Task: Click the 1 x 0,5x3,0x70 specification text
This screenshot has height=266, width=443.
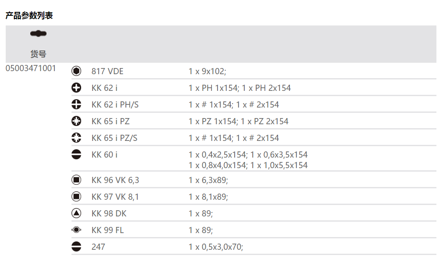Action: 216,247
